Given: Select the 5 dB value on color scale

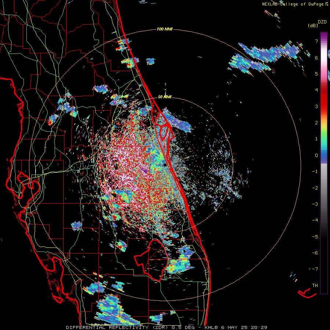Looking at the screenshot, I should pyautogui.click(x=316, y=74).
